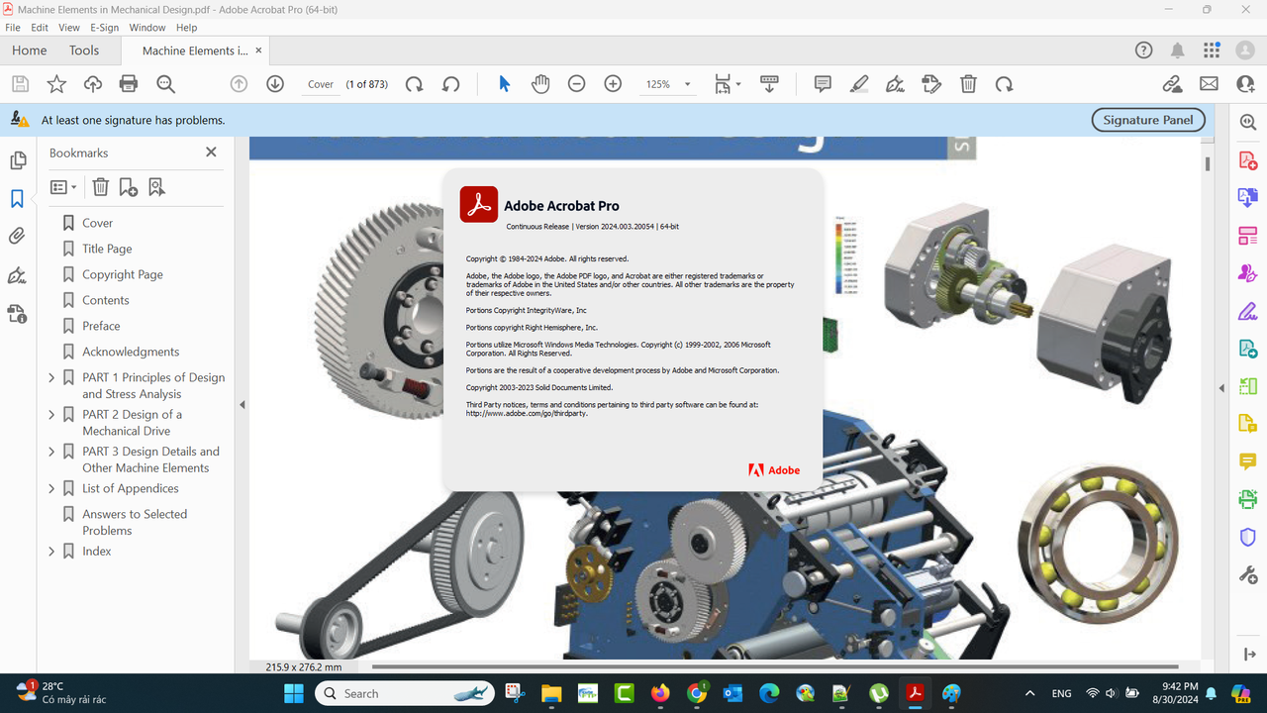The image size is (1267, 713).
Task: Open Microsoft Edge from the taskbar
Action: (x=769, y=693)
